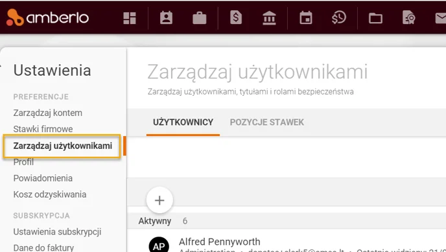Open the calendar icon
The width and height of the screenshot is (446, 252).
click(306, 17)
